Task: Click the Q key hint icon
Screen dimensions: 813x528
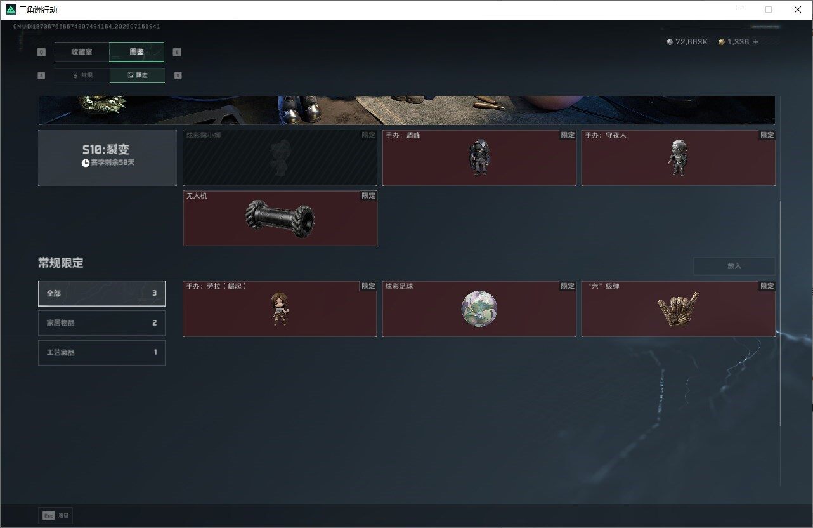Action: point(41,53)
